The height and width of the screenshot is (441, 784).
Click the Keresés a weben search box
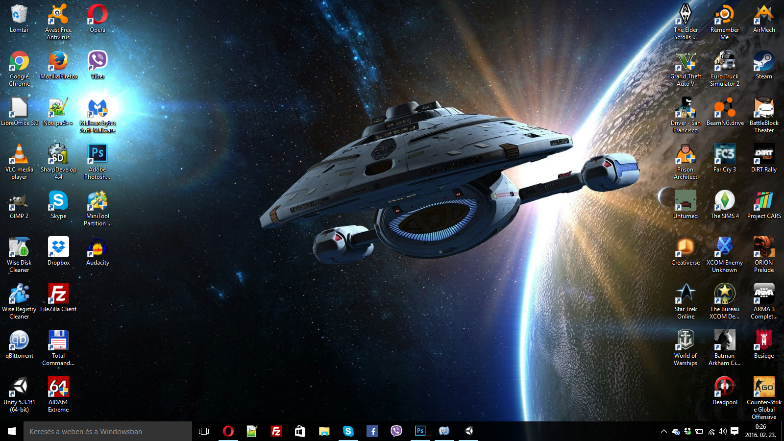tap(108, 431)
